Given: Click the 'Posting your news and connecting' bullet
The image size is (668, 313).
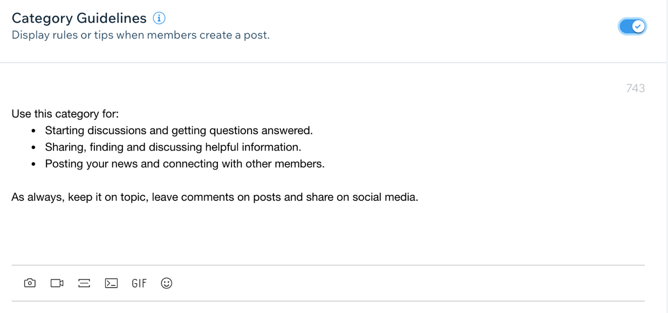Looking at the screenshot, I should [x=185, y=164].
